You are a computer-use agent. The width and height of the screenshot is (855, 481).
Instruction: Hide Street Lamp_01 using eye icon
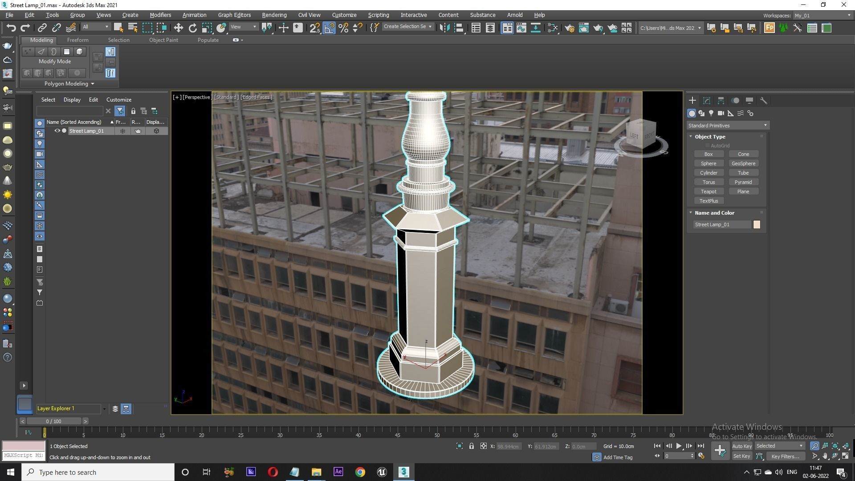click(57, 131)
